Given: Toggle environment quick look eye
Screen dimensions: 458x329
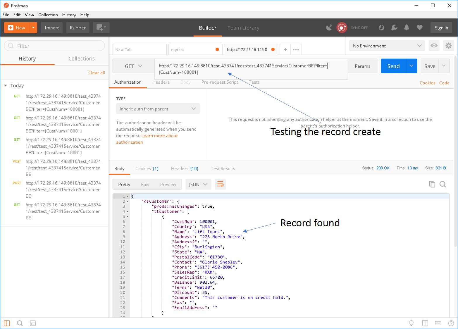Looking at the screenshot, I should click(x=434, y=46).
